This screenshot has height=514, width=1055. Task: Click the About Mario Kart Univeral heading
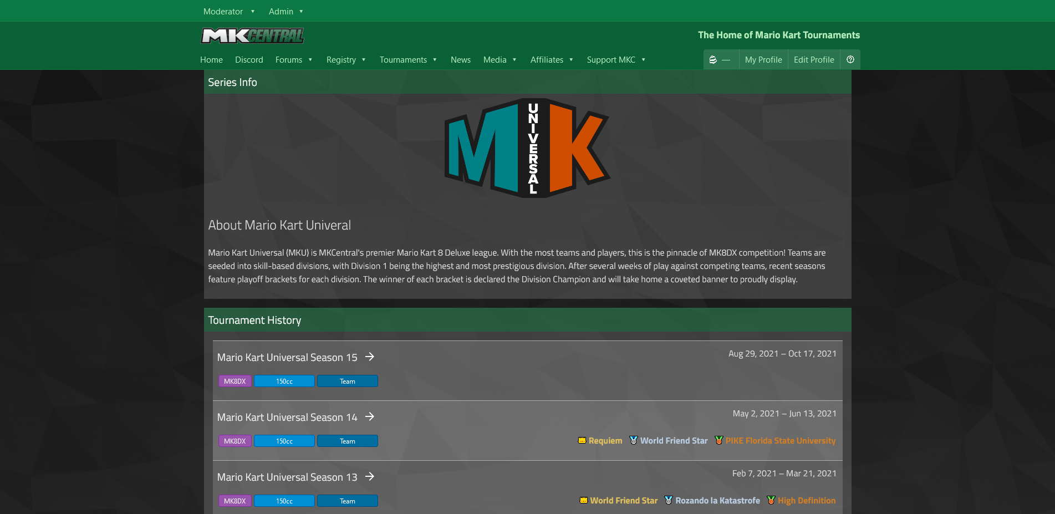279,225
